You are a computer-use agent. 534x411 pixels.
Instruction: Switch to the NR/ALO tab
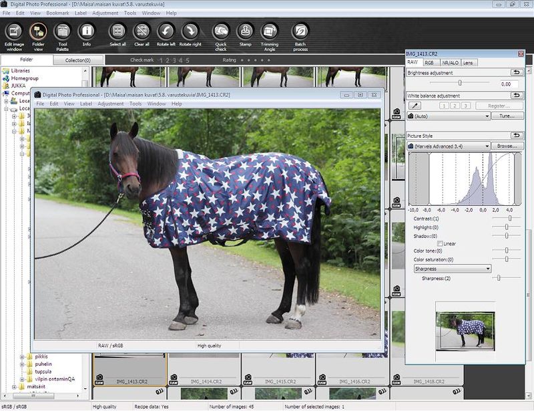click(450, 63)
